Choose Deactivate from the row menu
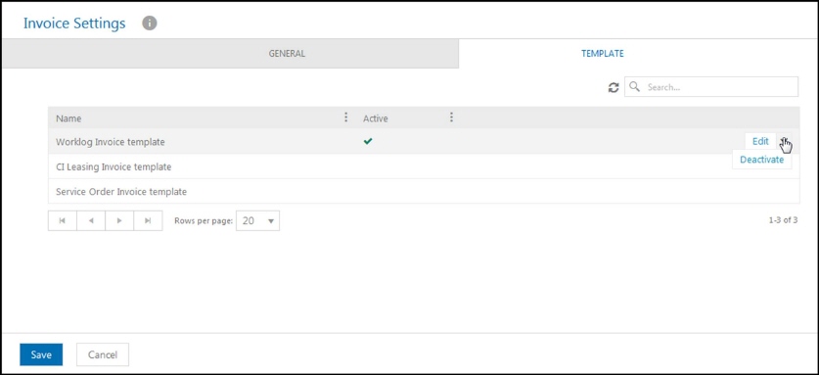 pos(761,160)
